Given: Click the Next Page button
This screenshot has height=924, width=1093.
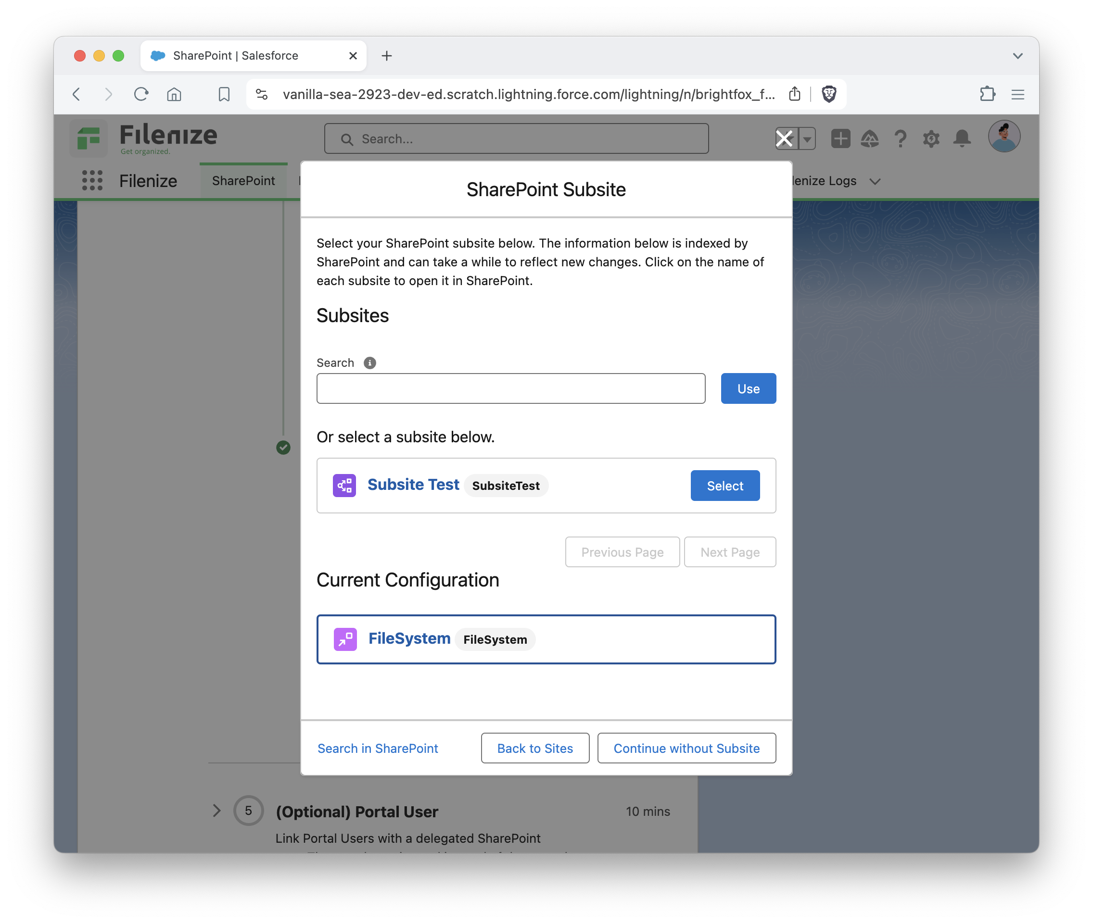Looking at the screenshot, I should (730, 552).
